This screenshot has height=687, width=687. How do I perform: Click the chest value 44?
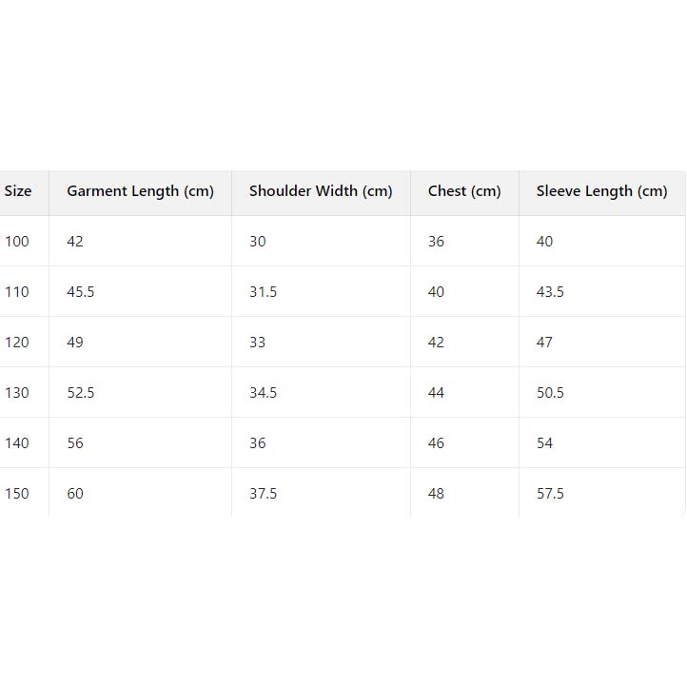[x=436, y=393]
